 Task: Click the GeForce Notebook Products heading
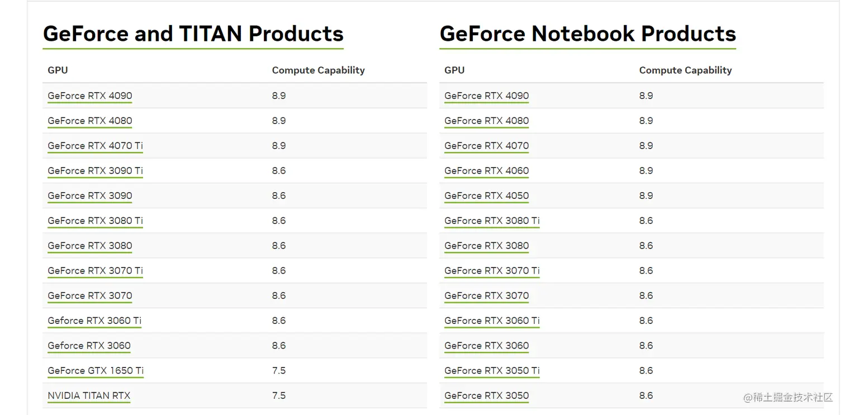pyautogui.click(x=587, y=34)
